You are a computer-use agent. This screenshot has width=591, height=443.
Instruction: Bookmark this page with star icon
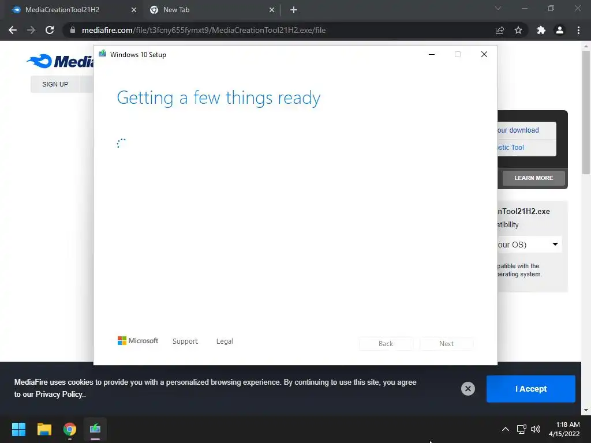pyautogui.click(x=518, y=30)
